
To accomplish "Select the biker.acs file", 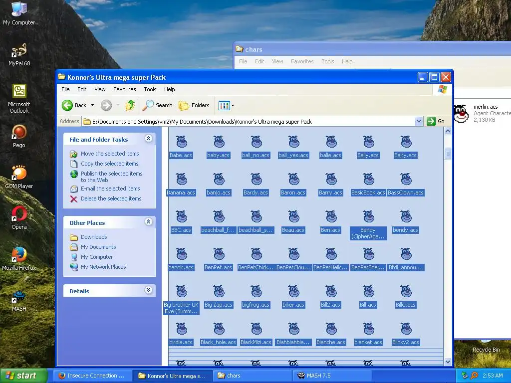I will 293,296.
